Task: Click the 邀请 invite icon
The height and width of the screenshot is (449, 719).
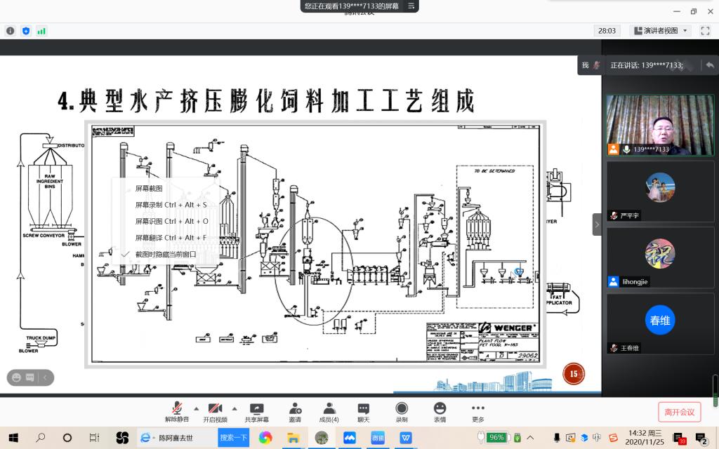Action: tap(295, 411)
